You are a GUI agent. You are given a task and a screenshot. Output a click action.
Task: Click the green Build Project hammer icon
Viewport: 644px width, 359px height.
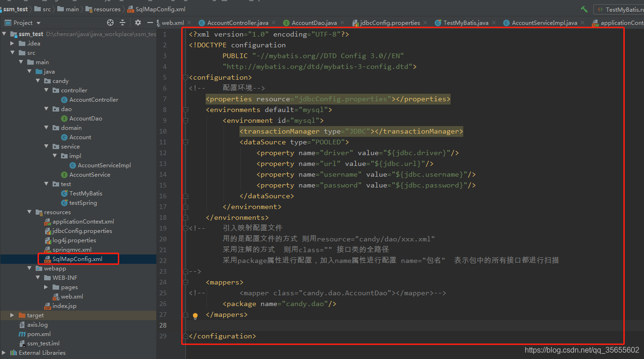584,9
